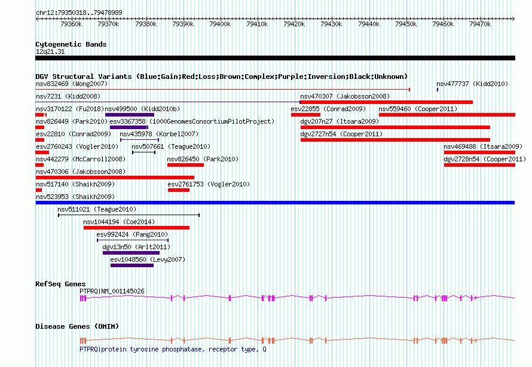The image size is (532, 367).
Task: Click the ruler's left end arrow
Action: 37,19
